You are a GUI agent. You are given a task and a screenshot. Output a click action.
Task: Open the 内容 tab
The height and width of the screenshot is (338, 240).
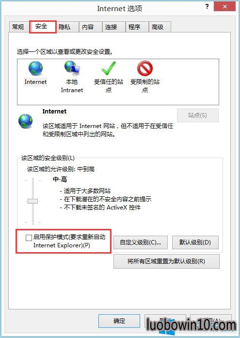tap(88, 27)
